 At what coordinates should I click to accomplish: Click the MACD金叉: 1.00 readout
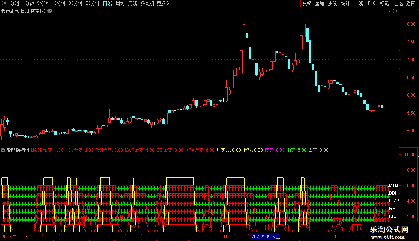pyautogui.click(x=47, y=150)
